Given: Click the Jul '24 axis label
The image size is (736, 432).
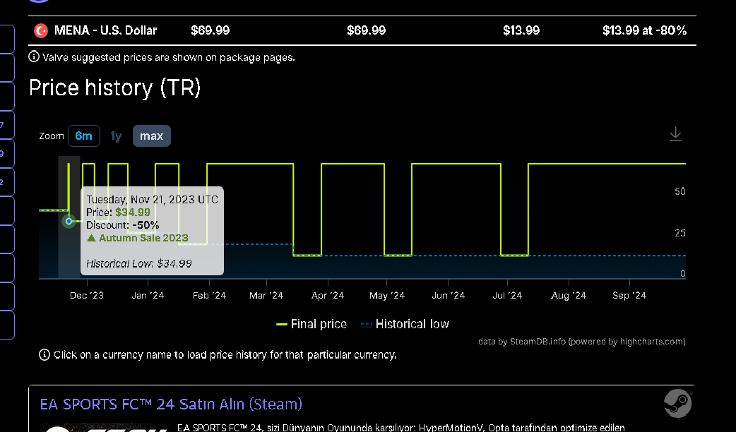Looking at the screenshot, I should click(507, 296).
